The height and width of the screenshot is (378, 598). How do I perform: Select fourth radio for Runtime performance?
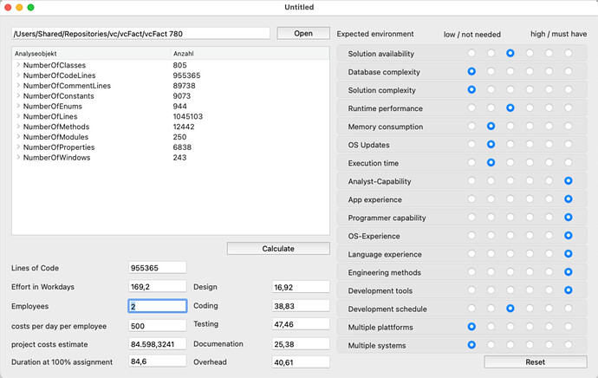530,108
